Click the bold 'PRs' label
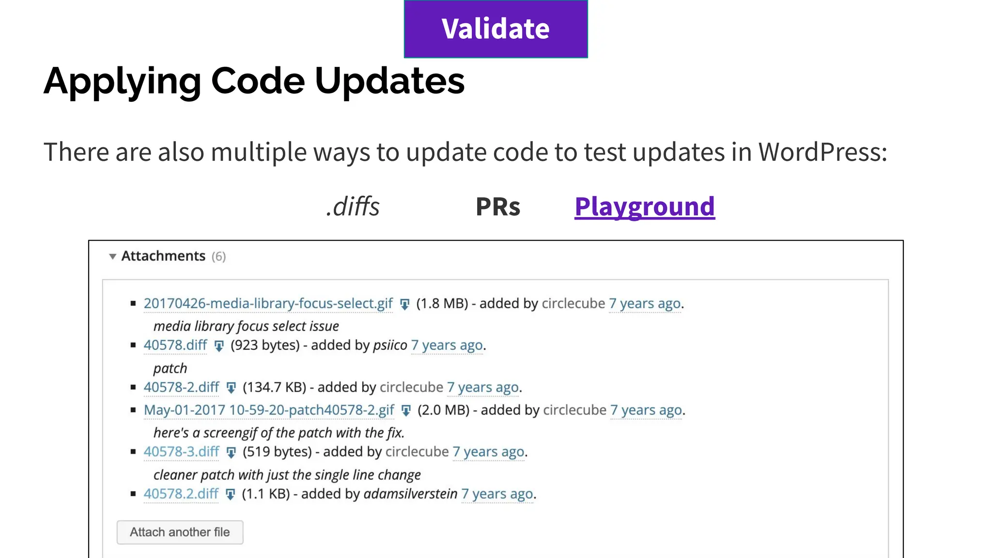Viewport: 992px width, 558px height. tap(498, 207)
